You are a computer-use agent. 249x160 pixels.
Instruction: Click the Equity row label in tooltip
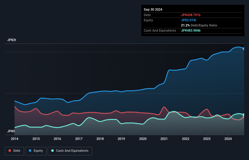tap(148, 20)
